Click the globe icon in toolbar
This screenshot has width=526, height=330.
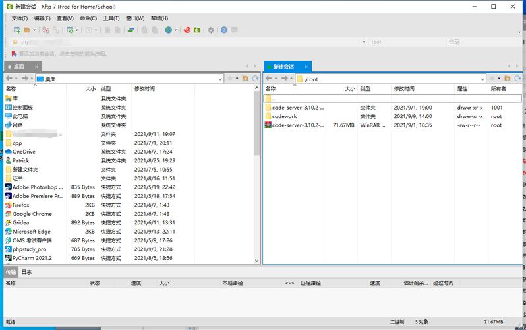pyautogui.click(x=168, y=30)
